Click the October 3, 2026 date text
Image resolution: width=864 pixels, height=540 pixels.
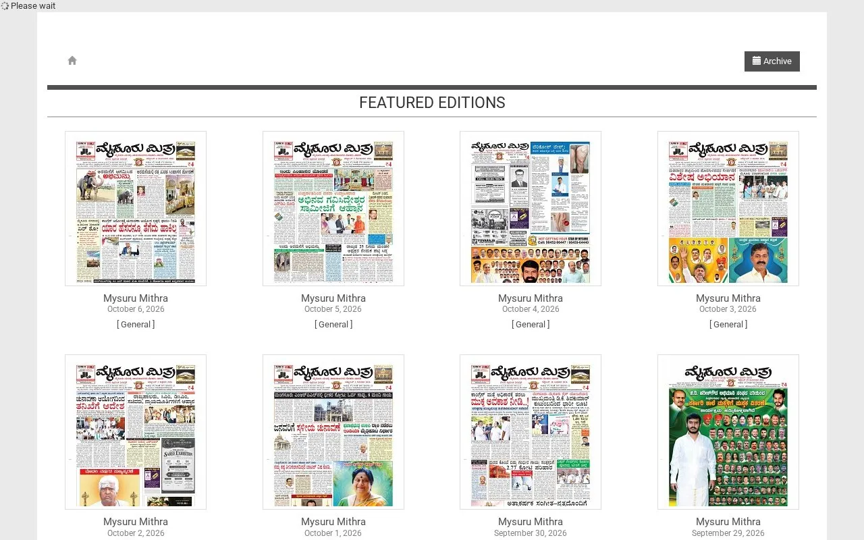(x=728, y=309)
